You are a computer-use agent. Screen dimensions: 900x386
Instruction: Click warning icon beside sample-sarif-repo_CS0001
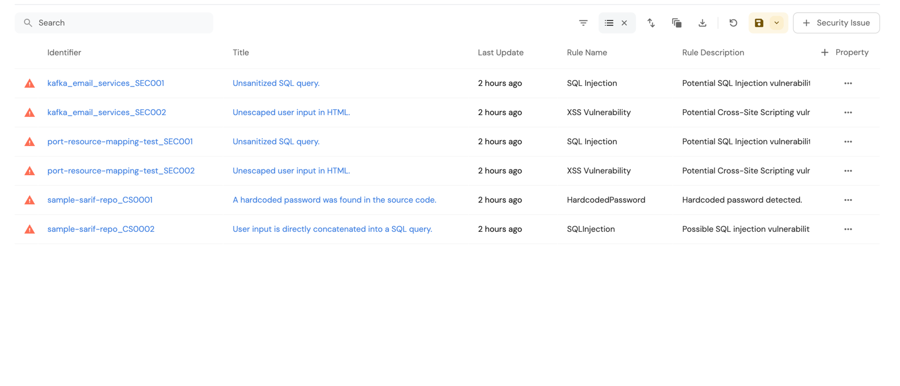pyautogui.click(x=30, y=200)
